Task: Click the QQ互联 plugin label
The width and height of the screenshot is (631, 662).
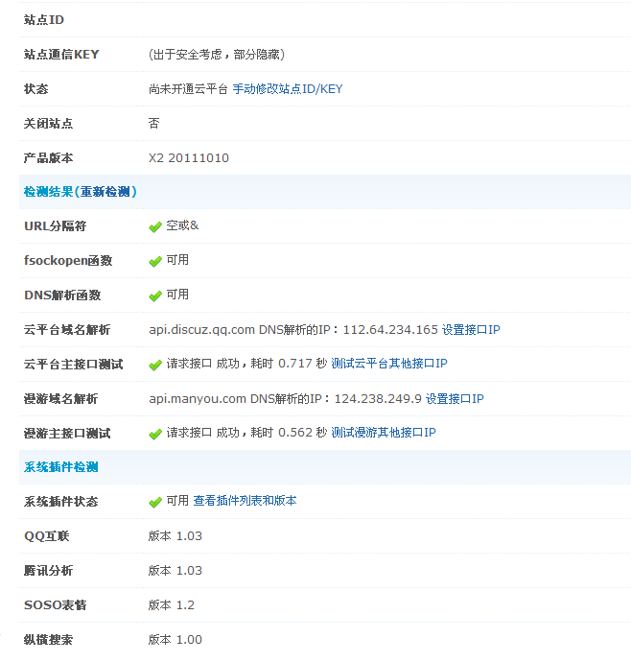Action: 46,536
